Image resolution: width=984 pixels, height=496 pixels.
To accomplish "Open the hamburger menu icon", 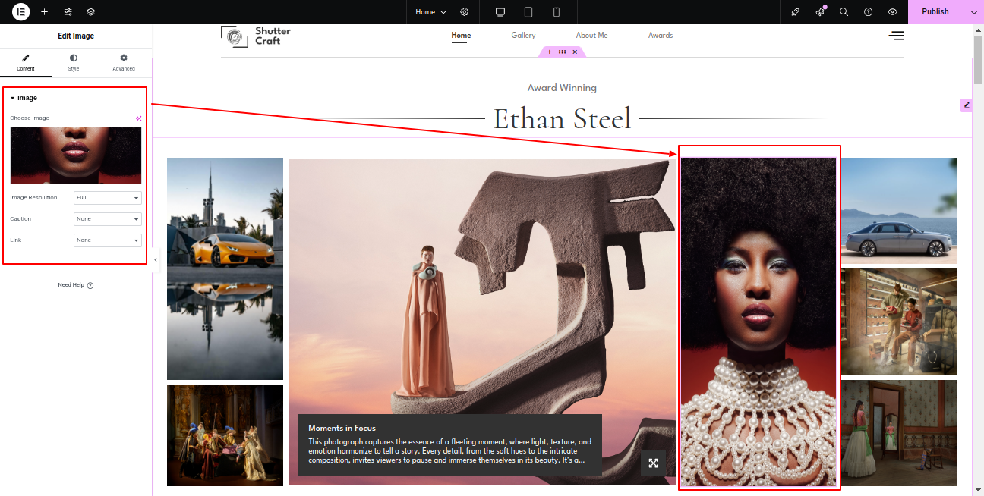I will [x=897, y=35].
